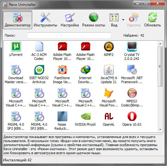Click the Вид view button
Viewport: 167px width, 166px height.
(x=114, y=20)
